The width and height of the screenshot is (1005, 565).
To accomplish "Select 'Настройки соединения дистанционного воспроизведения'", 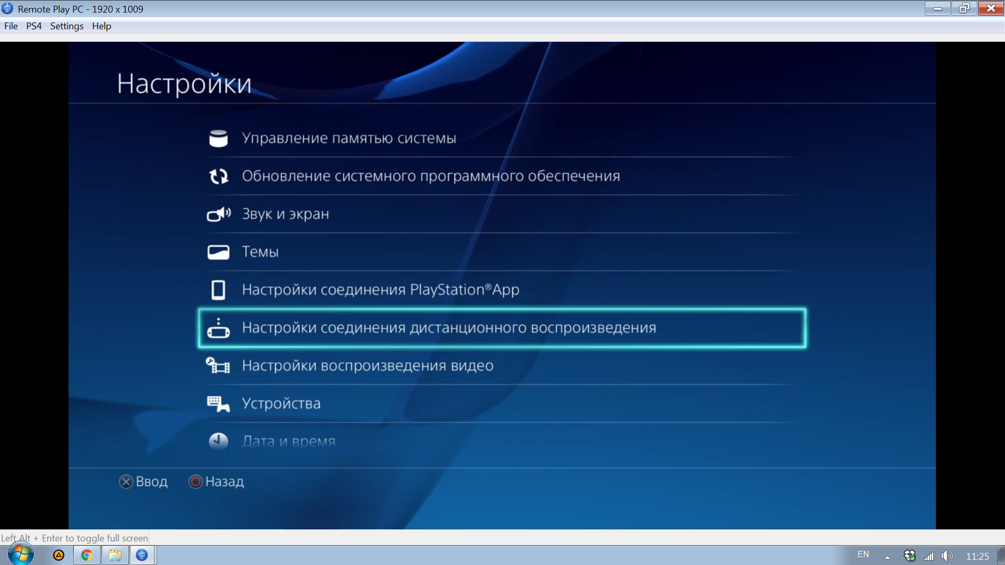I will (502, 328).
